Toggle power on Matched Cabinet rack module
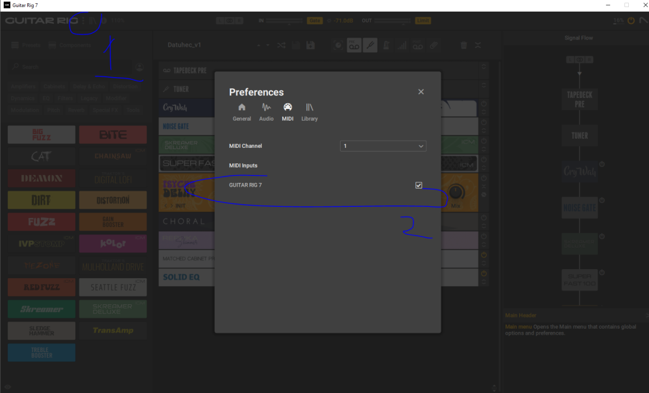The width and height of the screenshot is (649, 393). pyautogui.click(x=484, y=255)
